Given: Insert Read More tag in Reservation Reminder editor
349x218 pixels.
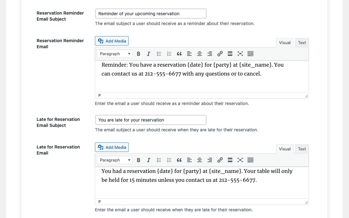Looking at the screenshot, I should pyautogui.click(x=230, y=53).
